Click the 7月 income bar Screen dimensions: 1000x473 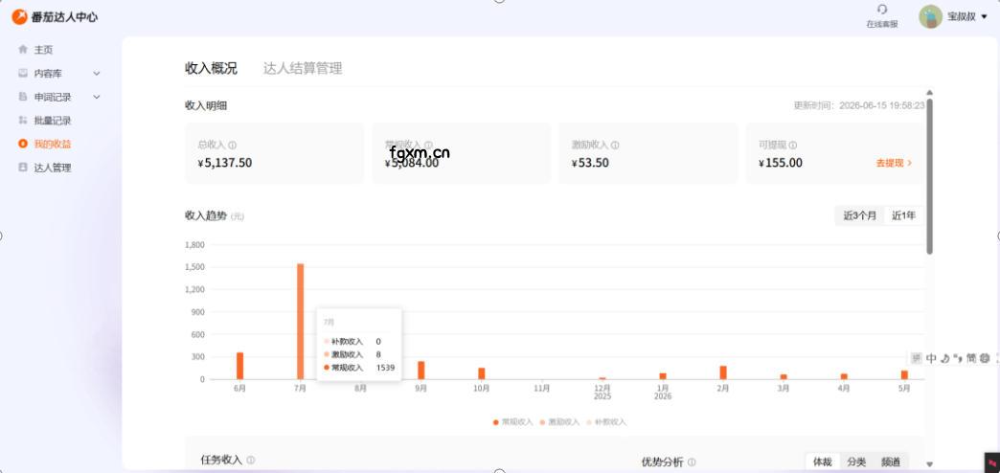click(x=301, y=322)
